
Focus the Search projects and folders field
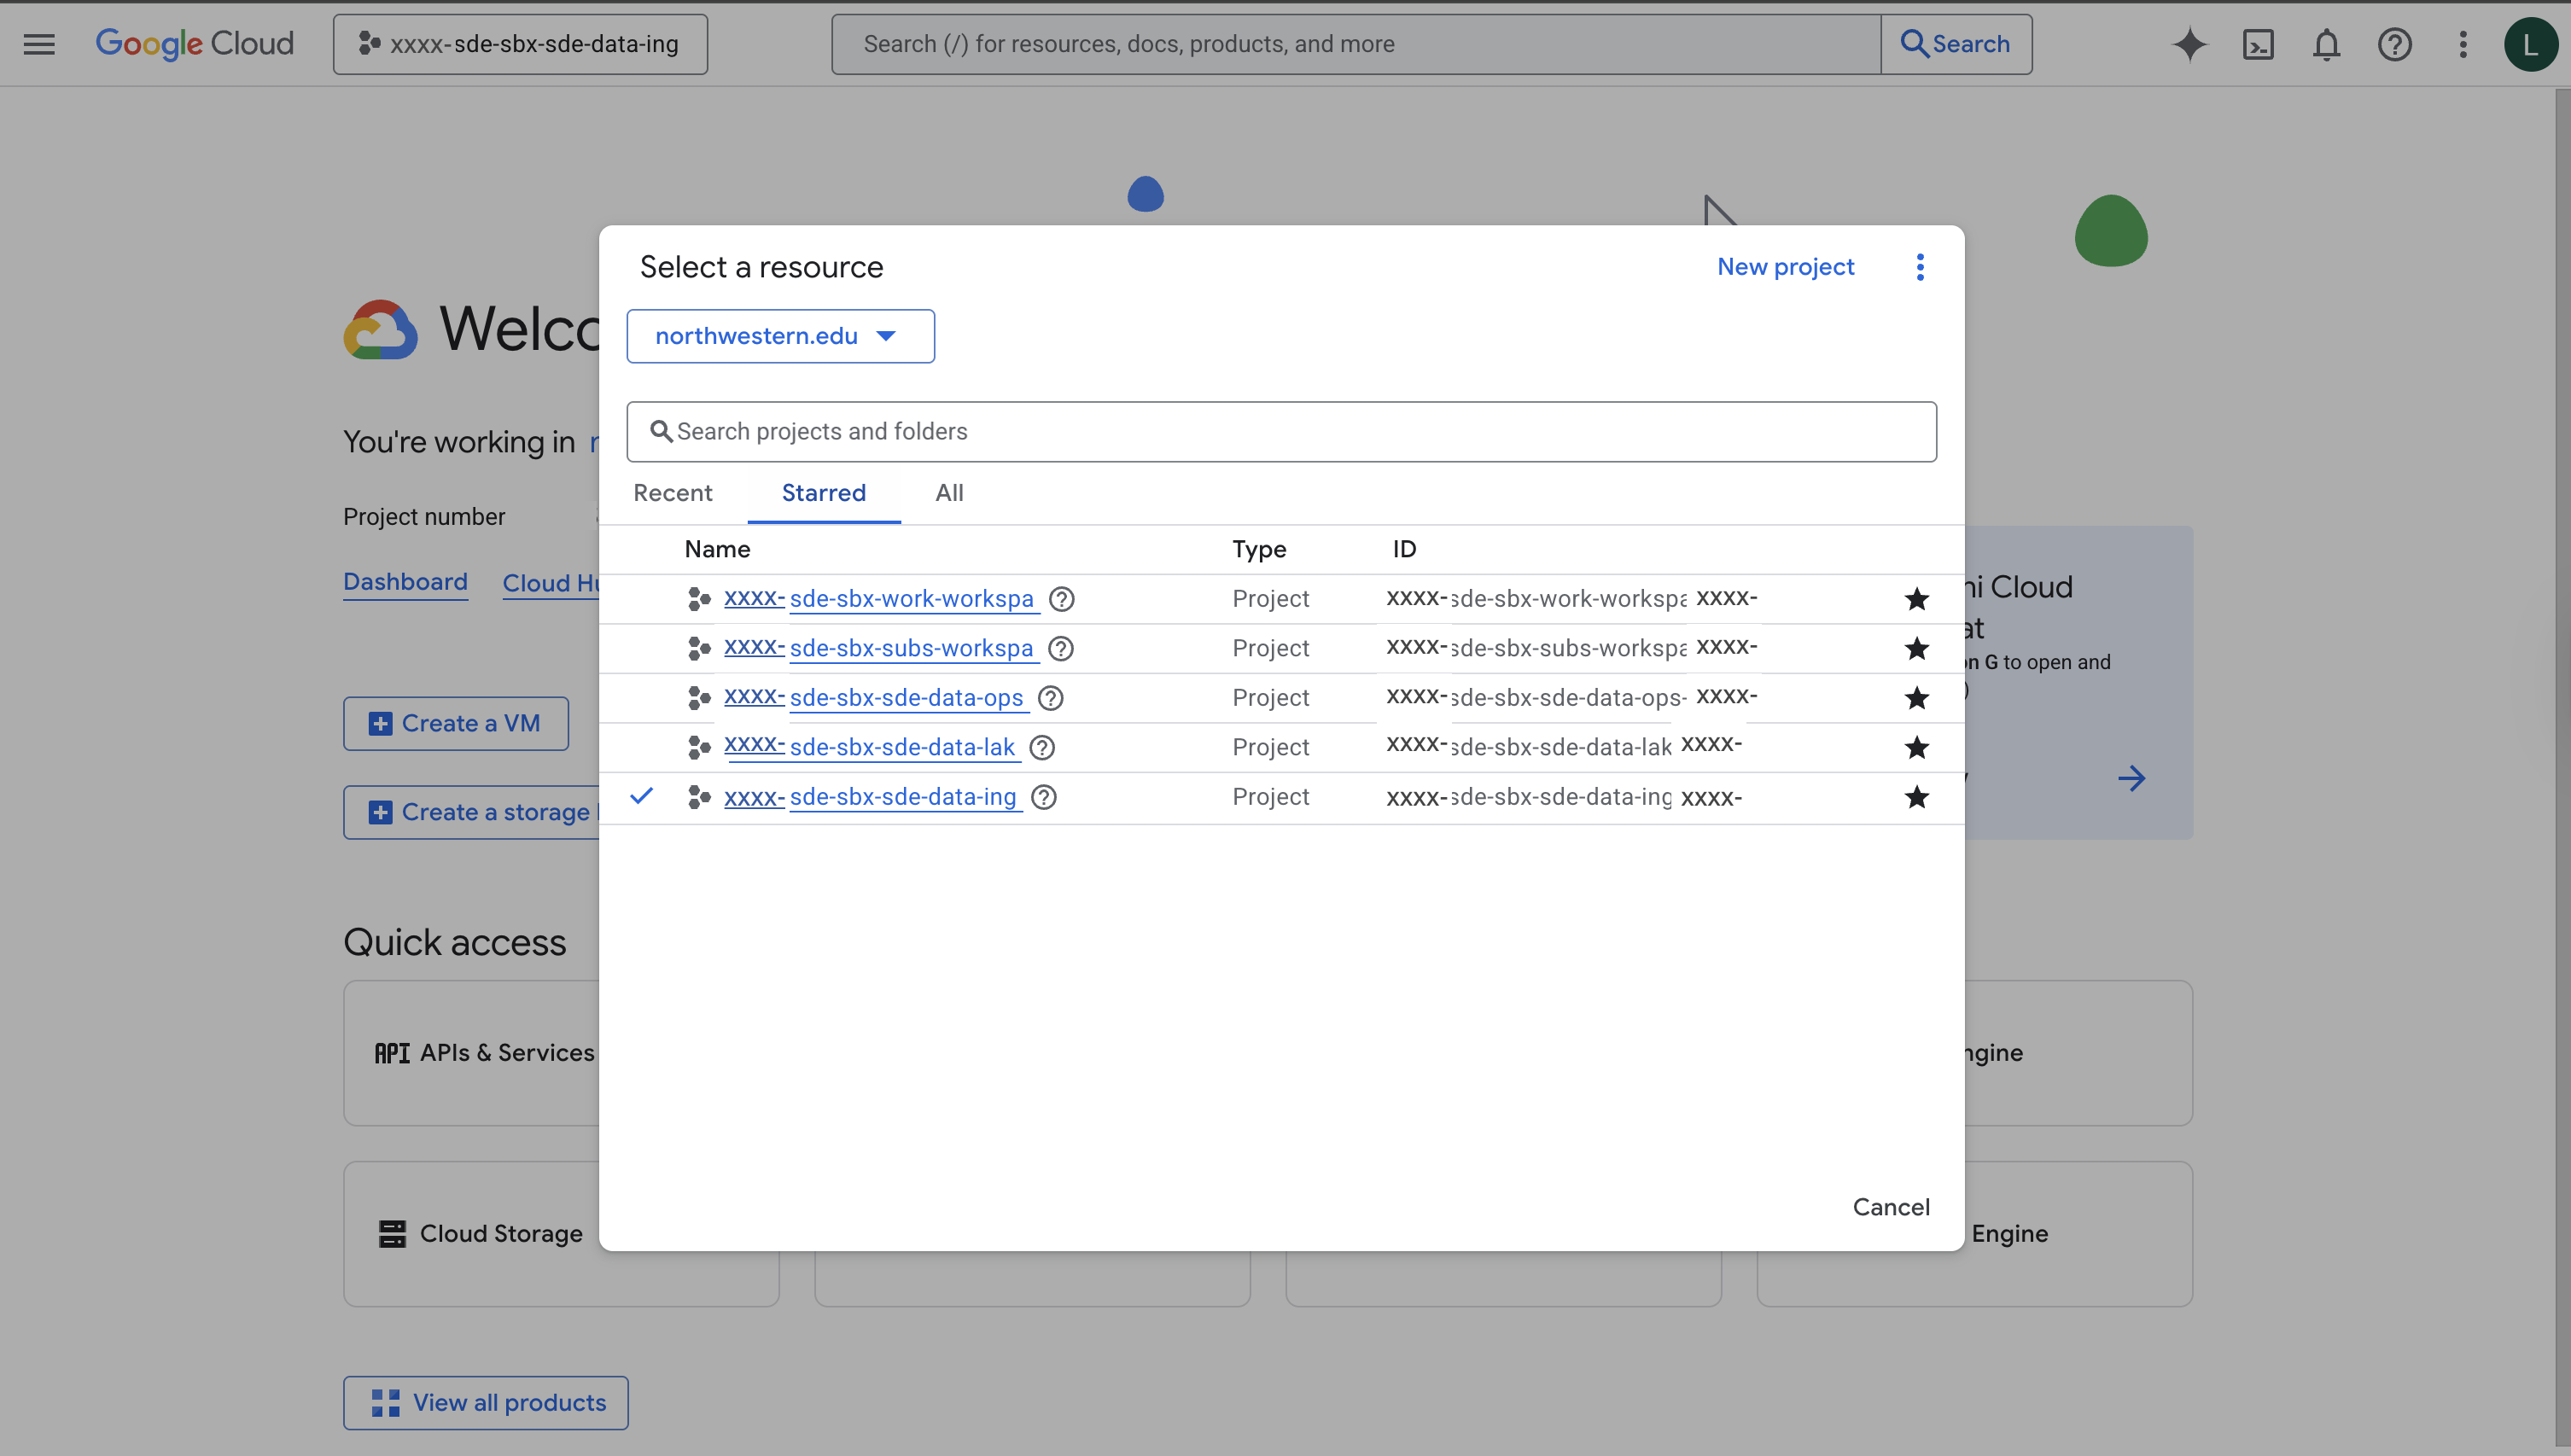pos(1280,432)
